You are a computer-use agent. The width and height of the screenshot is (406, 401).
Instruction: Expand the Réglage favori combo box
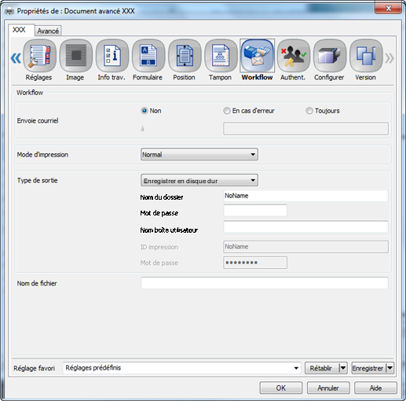click(x=182, y=368)
